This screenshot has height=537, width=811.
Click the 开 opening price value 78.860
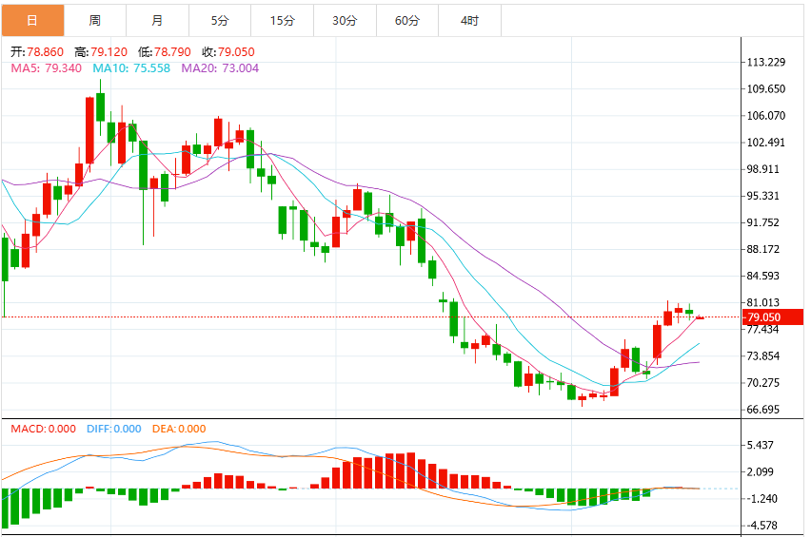pyautogui.click(x=46, y=51)
